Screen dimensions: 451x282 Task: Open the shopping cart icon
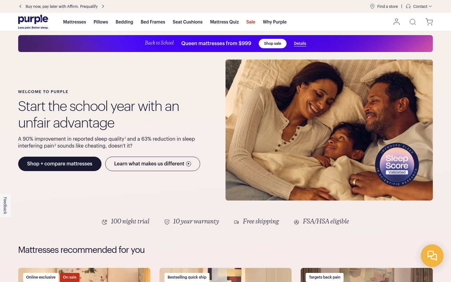429,22
